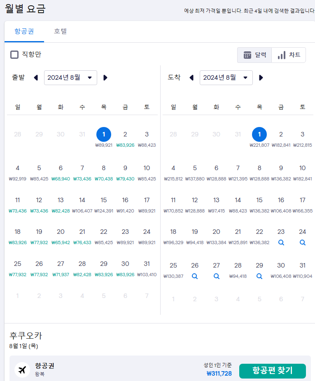This screenshot has height=381, width=315.
Task: Select departure date 21 priced ₩76,433
Action: pos(82,236)
